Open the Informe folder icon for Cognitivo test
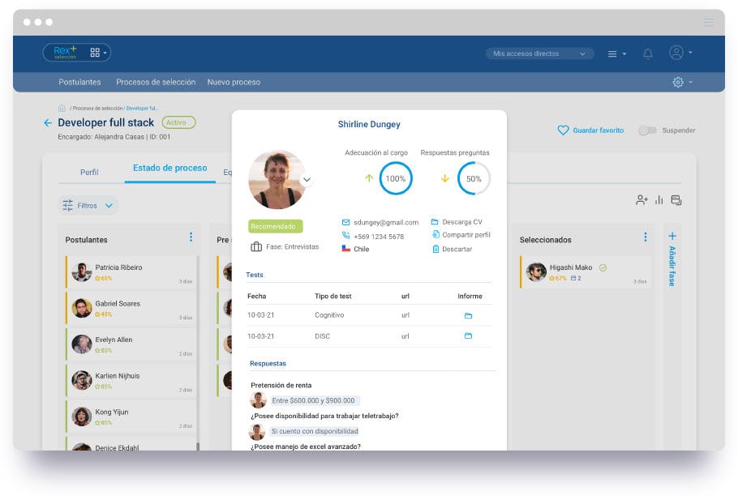738x496 pixels. point(468,316)
